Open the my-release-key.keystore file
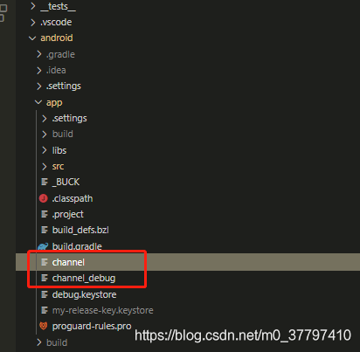Viewport: 360px width, 352px height. click(x=103, y=310)
